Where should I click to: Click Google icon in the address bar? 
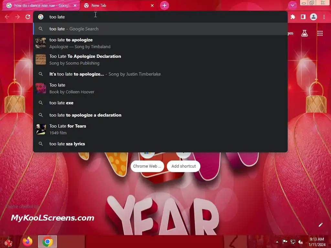click(x=41, y=17)
